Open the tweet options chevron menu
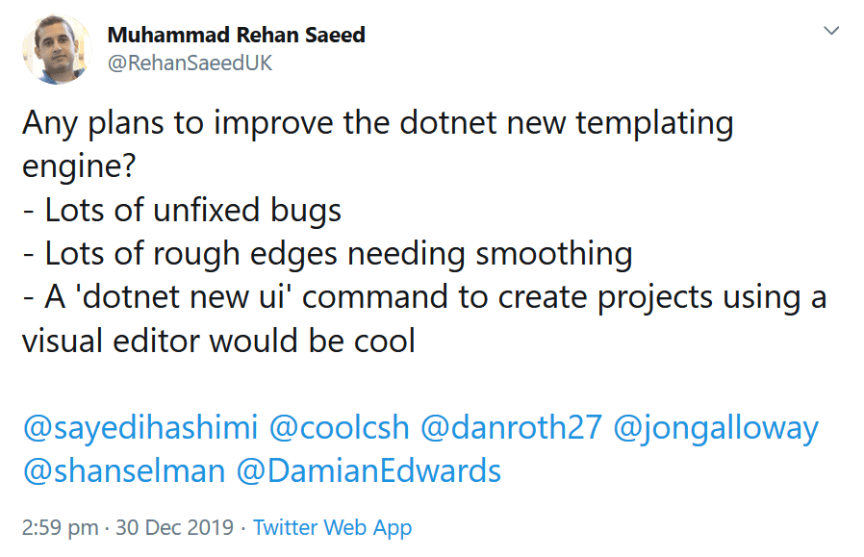 [831, 30]
